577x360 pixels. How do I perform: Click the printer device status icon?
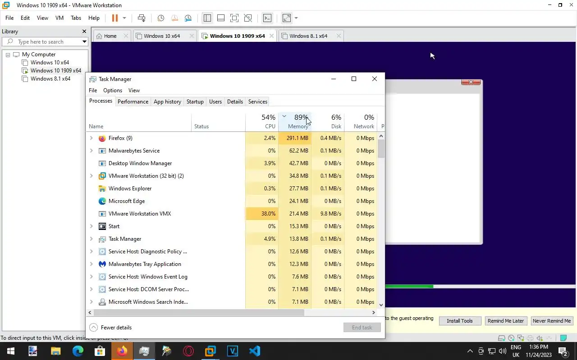tap(530, 338)
